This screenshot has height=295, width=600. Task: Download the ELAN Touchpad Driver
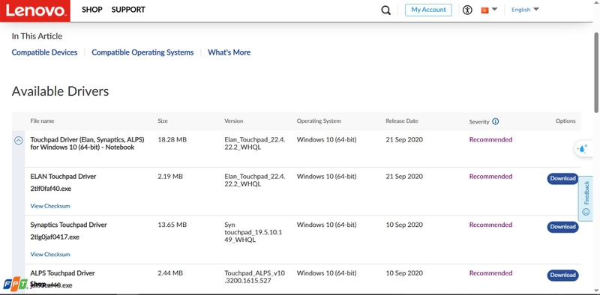tap(562, 178)
